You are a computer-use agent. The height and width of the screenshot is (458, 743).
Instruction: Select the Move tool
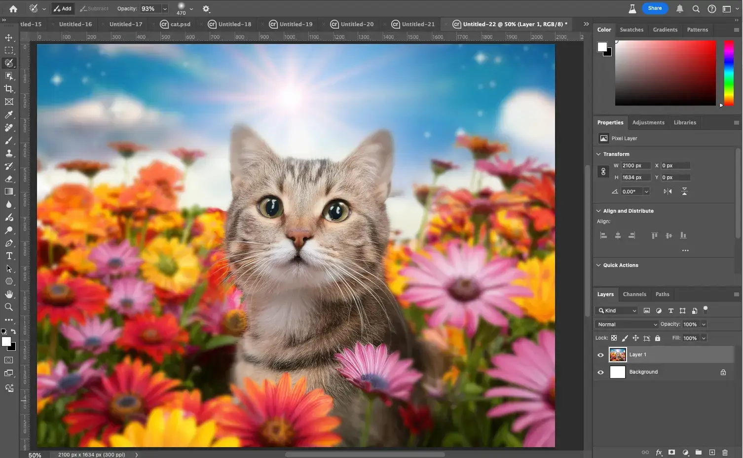coord(9,37)
